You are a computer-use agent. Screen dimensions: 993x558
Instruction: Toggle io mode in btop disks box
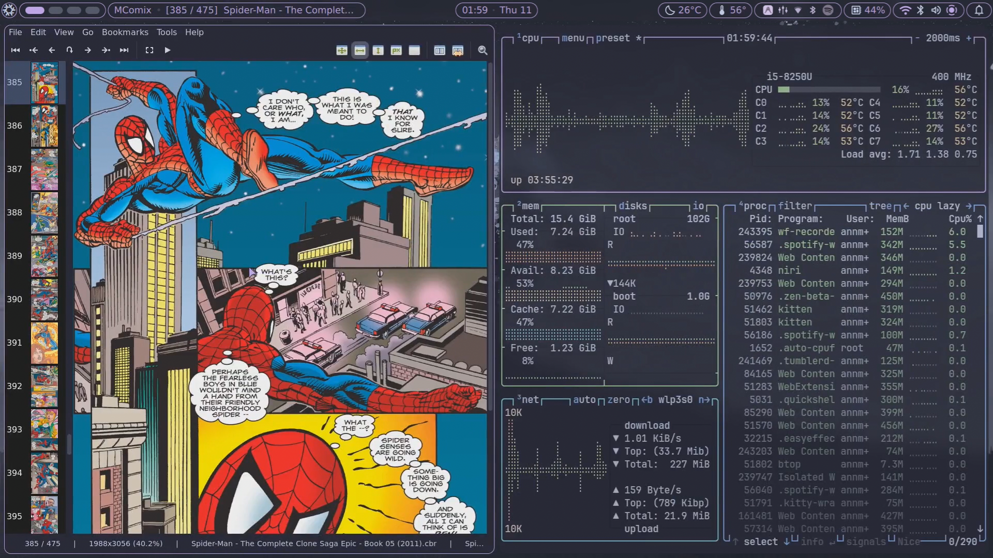click(699, 206)
